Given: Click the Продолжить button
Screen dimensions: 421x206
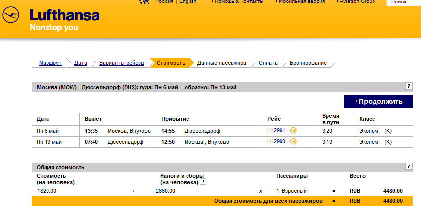Looking at the screenshot, I should [x=378, y=101].
